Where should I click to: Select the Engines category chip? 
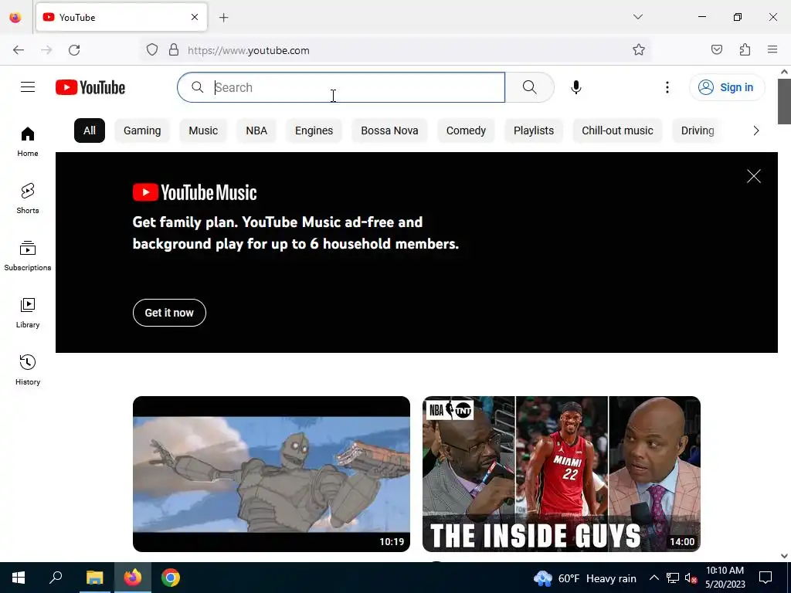[314, 130]
